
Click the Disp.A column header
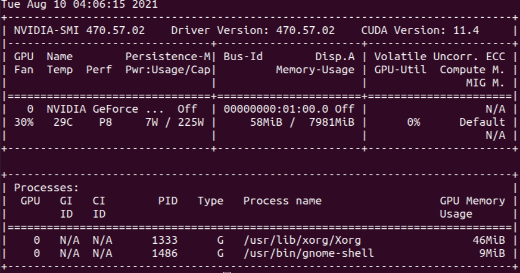(x=335, y=57)
